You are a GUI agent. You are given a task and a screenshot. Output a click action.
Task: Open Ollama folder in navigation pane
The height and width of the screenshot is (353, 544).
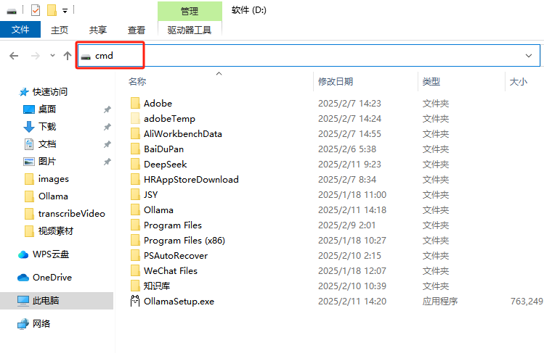[x=53, y=196]
